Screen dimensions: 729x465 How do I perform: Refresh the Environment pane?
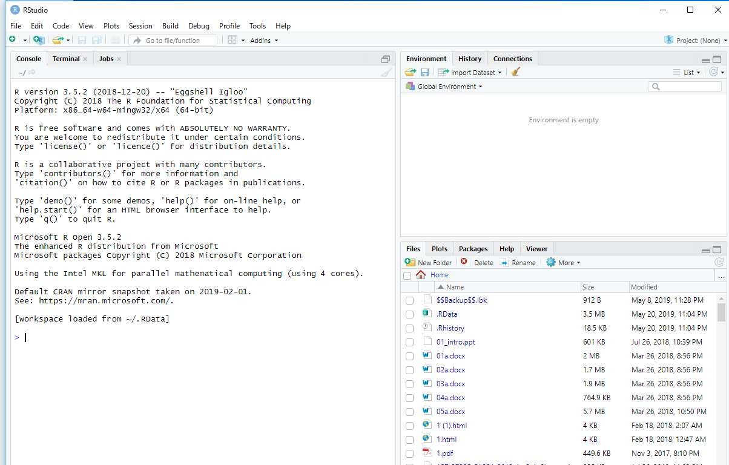714,72
